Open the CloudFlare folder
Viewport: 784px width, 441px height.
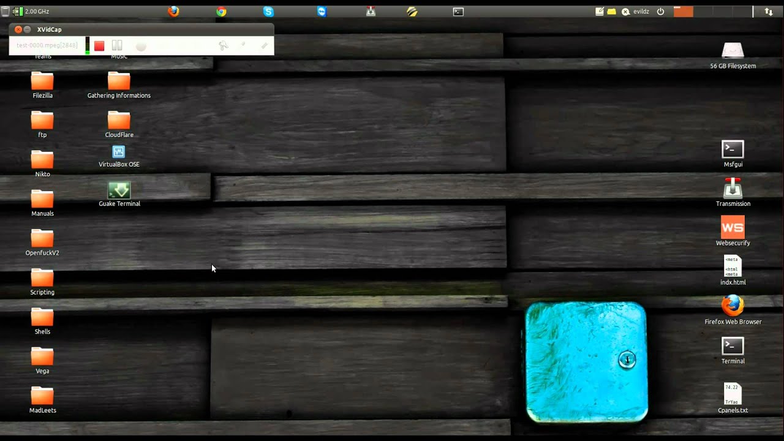coord(119,124)
